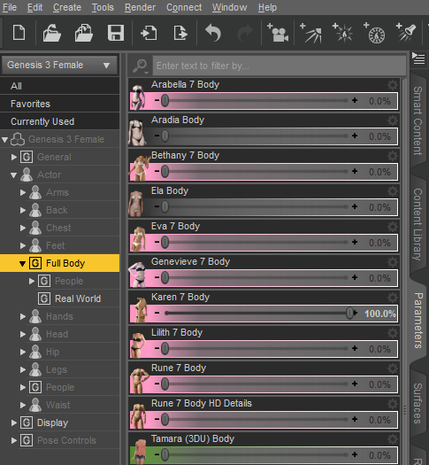Select the Head tree item
429x465 pixels.
pos(57,334)
